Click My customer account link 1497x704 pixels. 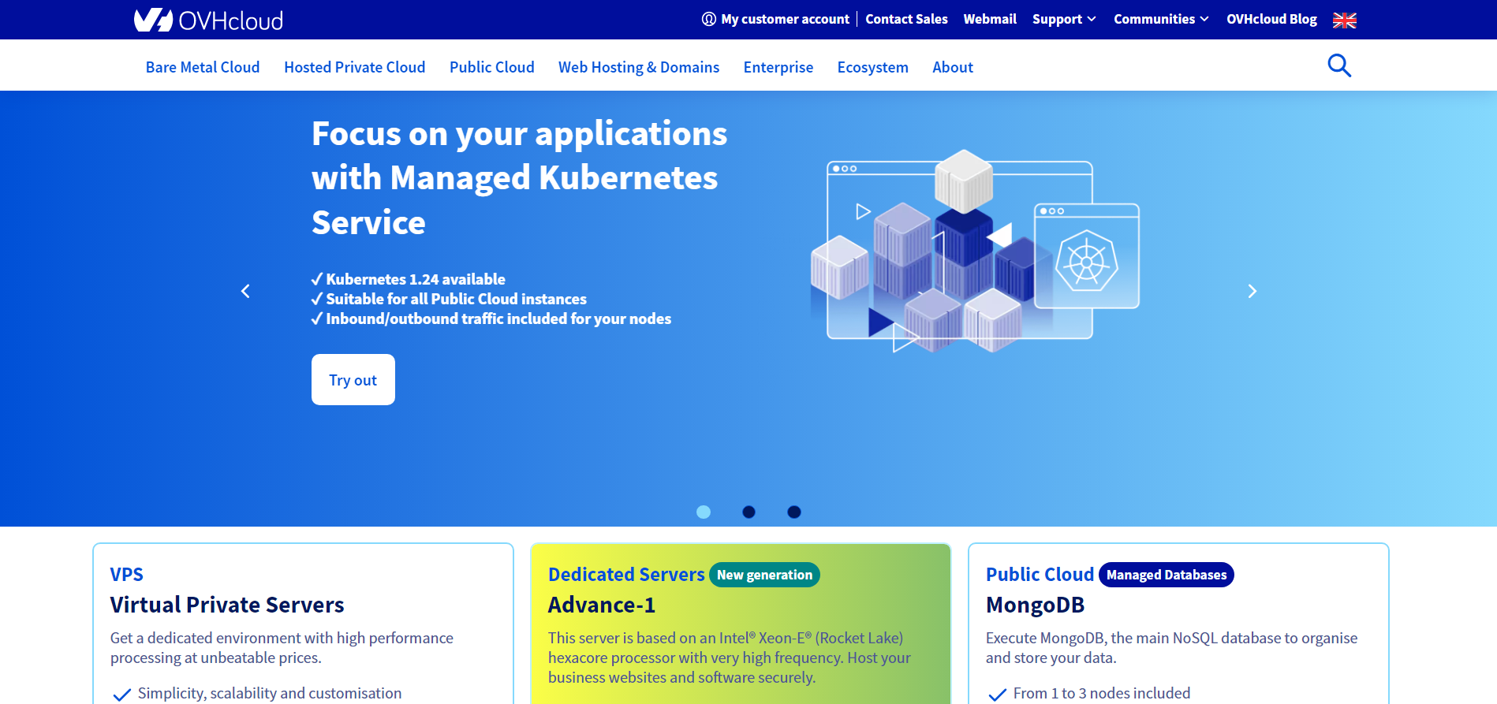[785, 19]
